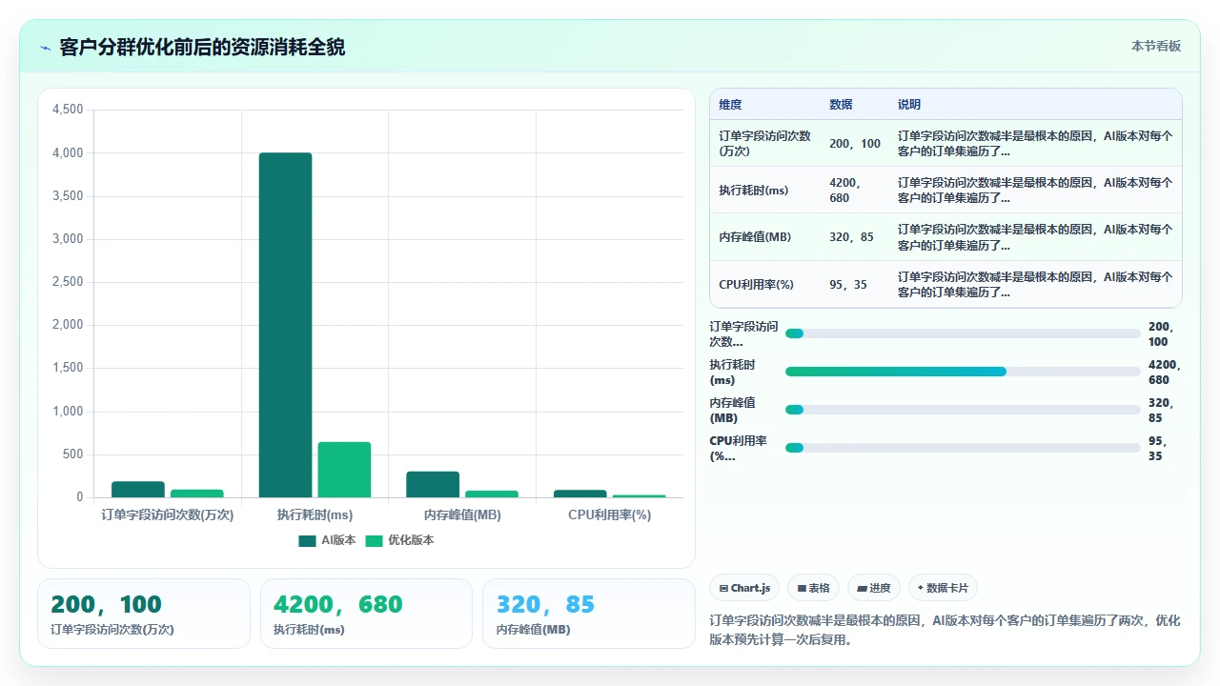Click the tall AI版本 bar for 执行耗时
Screen dimensions: 1220x686
285,325
